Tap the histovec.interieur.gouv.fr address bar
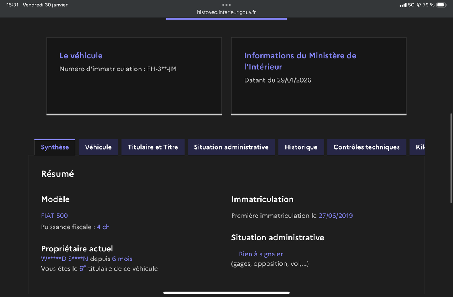Screen dimensions: 453x297 226,12
